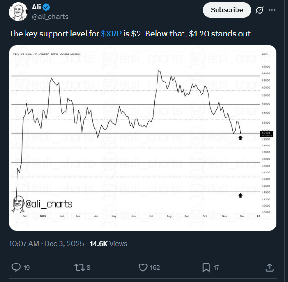
Task: Open the three-dot more options menu
Action: coord(272,10)
